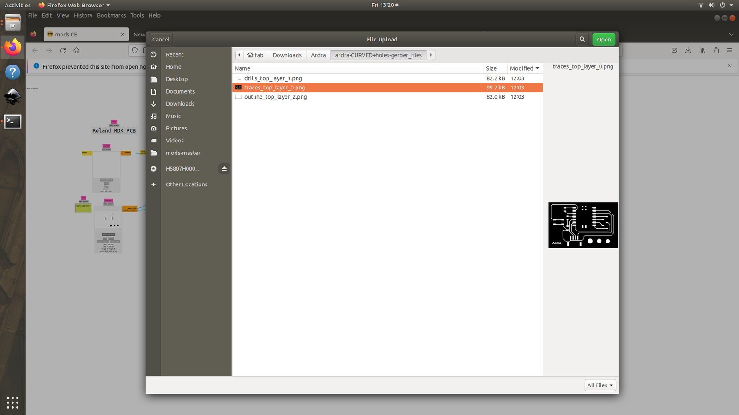Open Firefox Tools menu

click(137, 15)
